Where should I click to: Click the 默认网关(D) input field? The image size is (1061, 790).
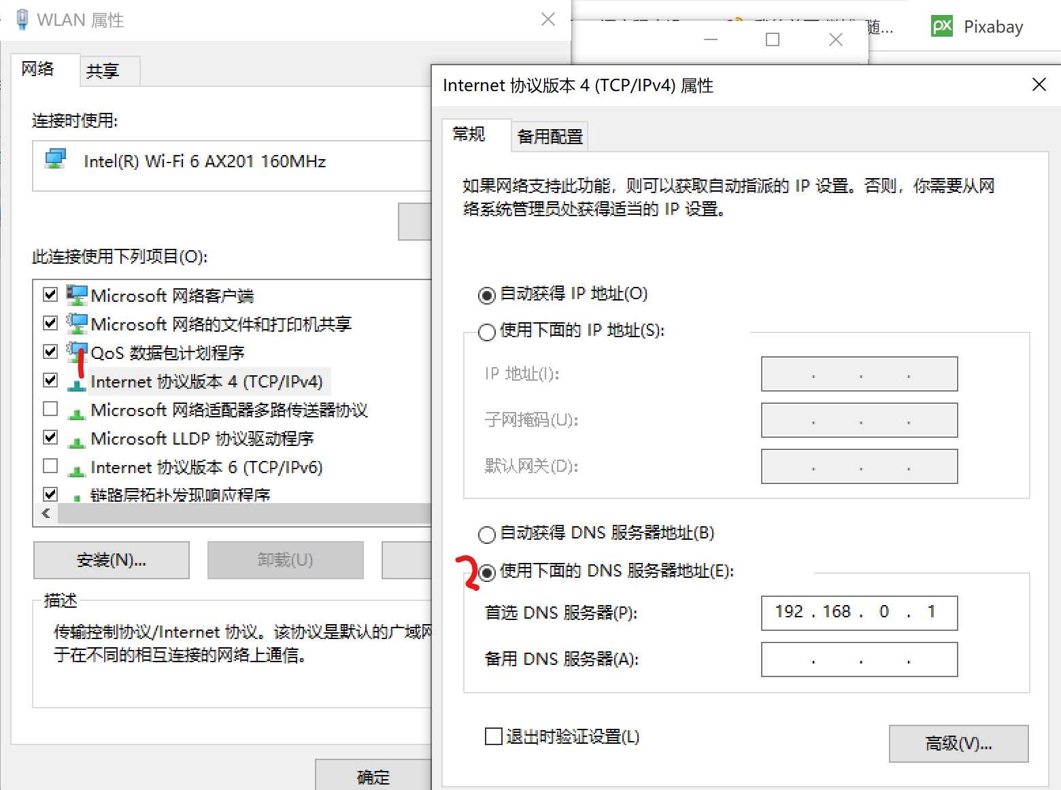tap(860, 466)
